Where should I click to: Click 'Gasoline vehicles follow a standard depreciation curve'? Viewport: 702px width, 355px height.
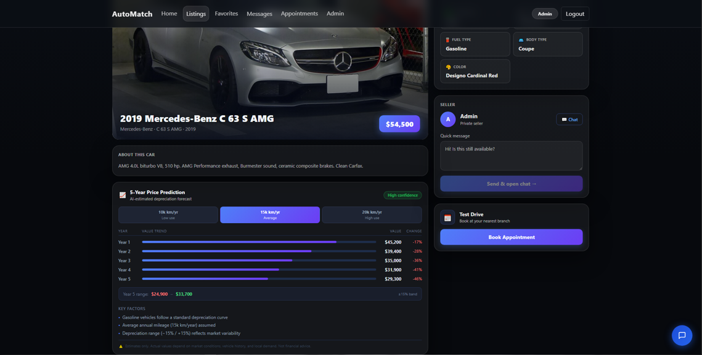coord(174,317)
